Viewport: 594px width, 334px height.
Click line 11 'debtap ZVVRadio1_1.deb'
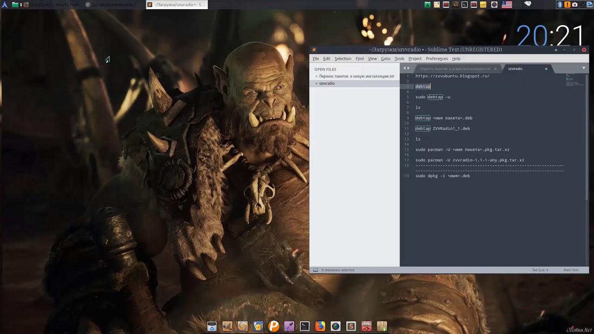pos(442,128)
